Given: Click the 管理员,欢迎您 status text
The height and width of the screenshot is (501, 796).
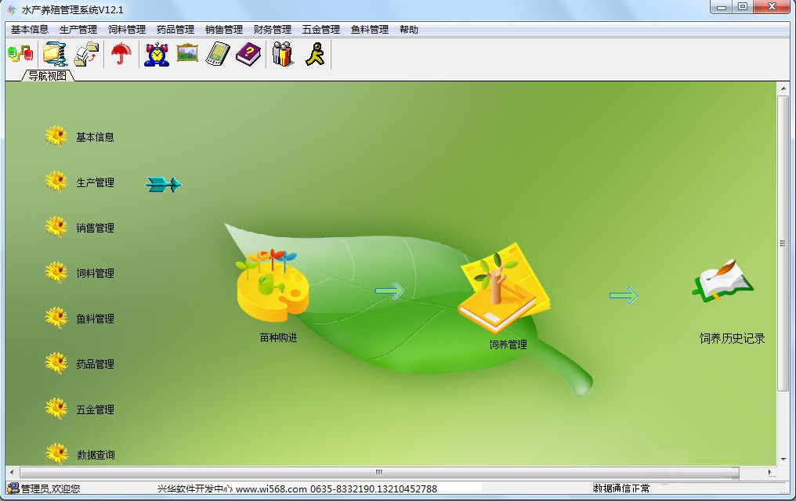Looking at the screenshot, I should click(50, 488).
